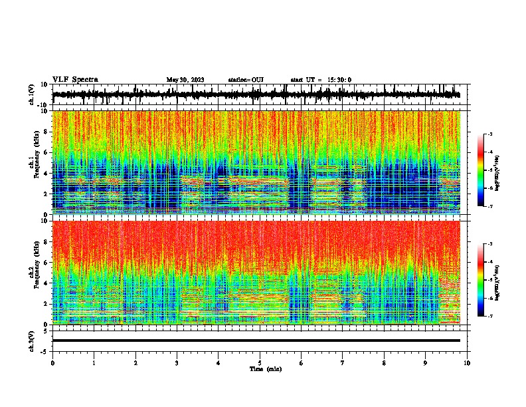This screenshot has width=526, height=407.
Task: Click the "VLF Spectra" plot title
Action: (x=75, y=80)
